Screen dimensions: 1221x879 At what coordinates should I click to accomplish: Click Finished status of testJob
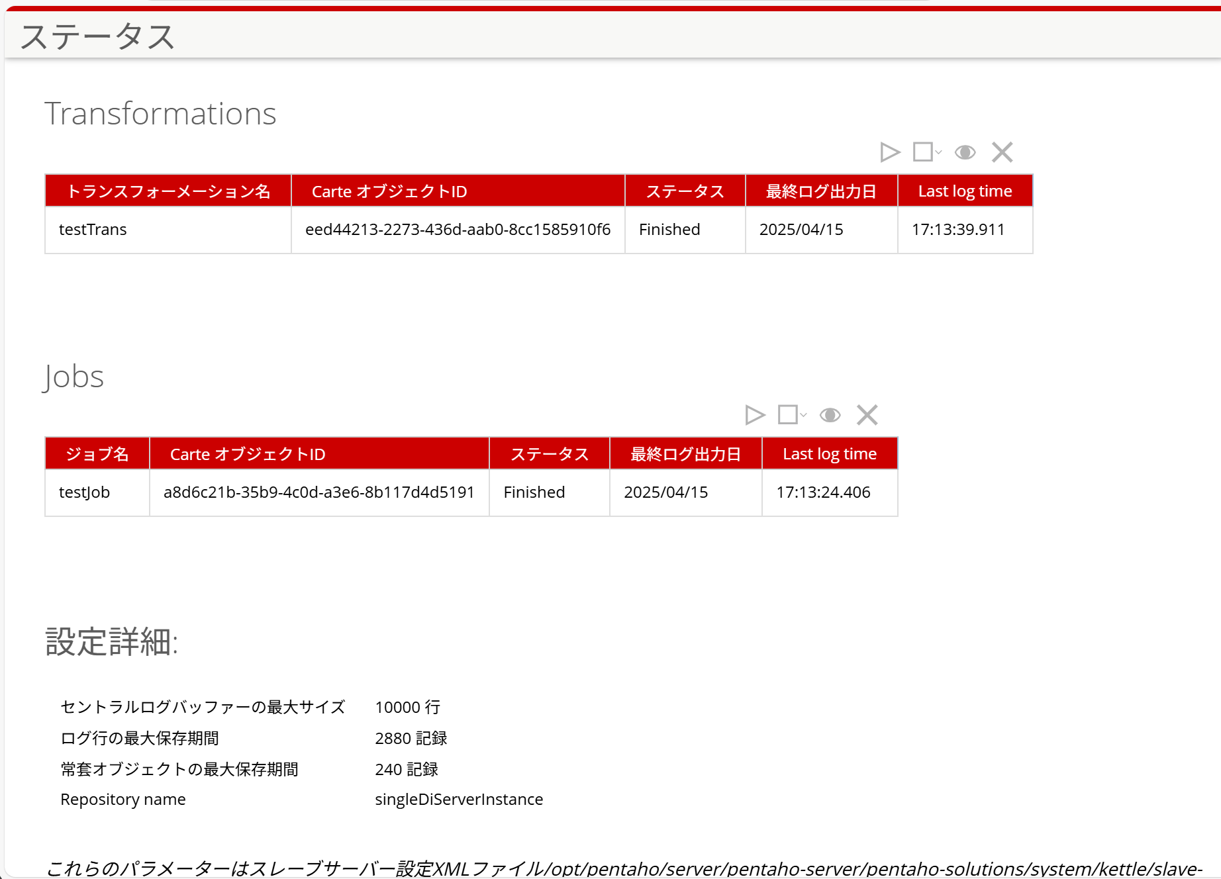coord(534,492)
